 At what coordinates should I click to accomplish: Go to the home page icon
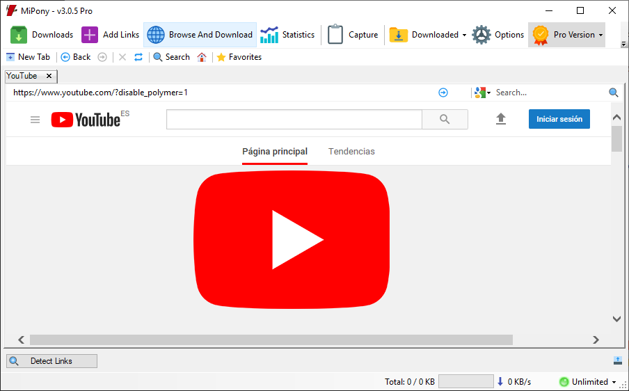click(x=202, y=57)
